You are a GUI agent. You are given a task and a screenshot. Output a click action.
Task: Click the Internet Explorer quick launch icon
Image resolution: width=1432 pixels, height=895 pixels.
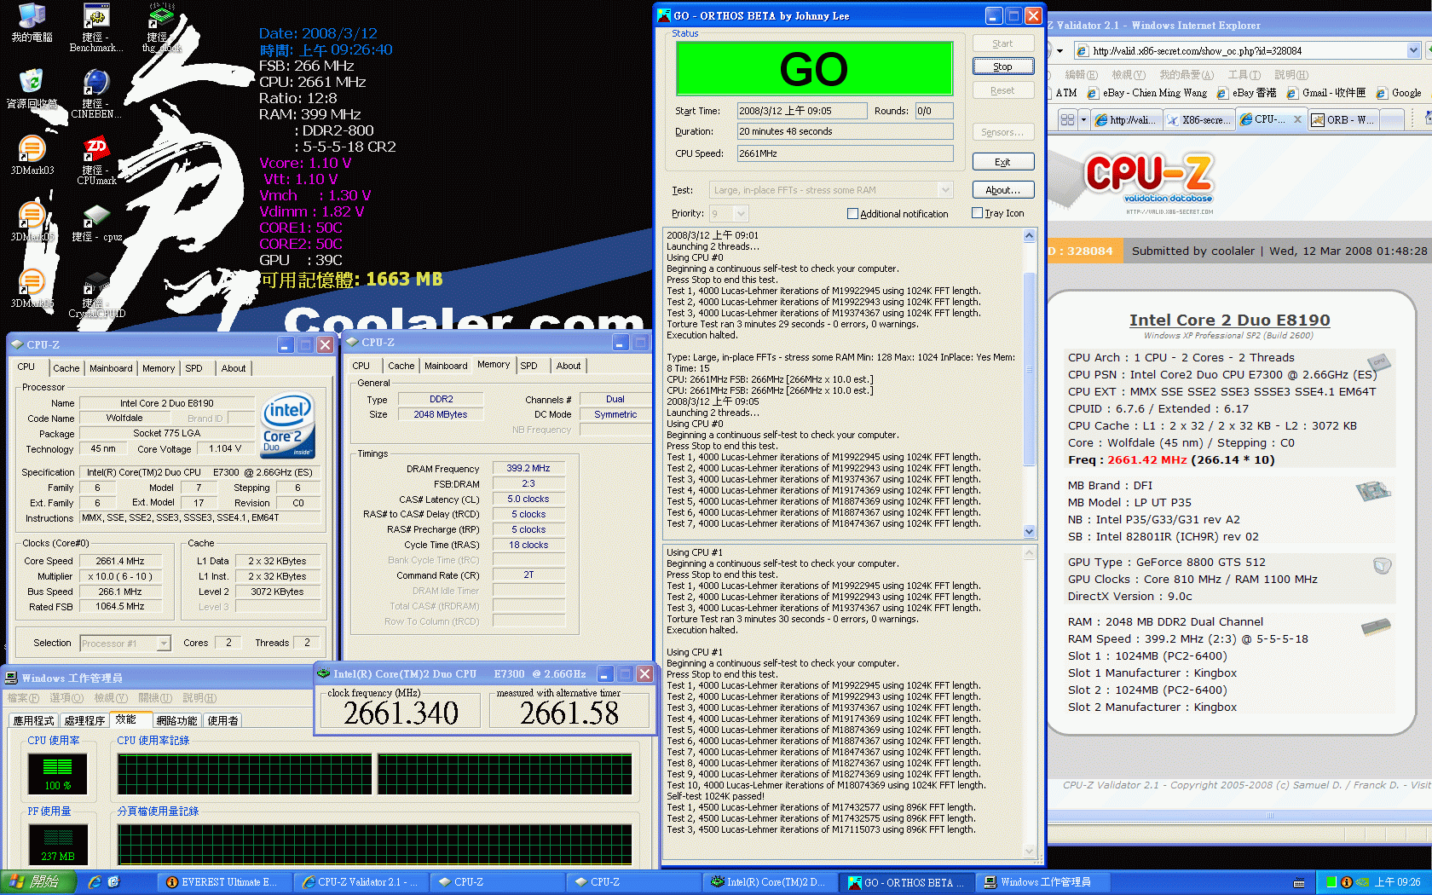click(95, 882)
